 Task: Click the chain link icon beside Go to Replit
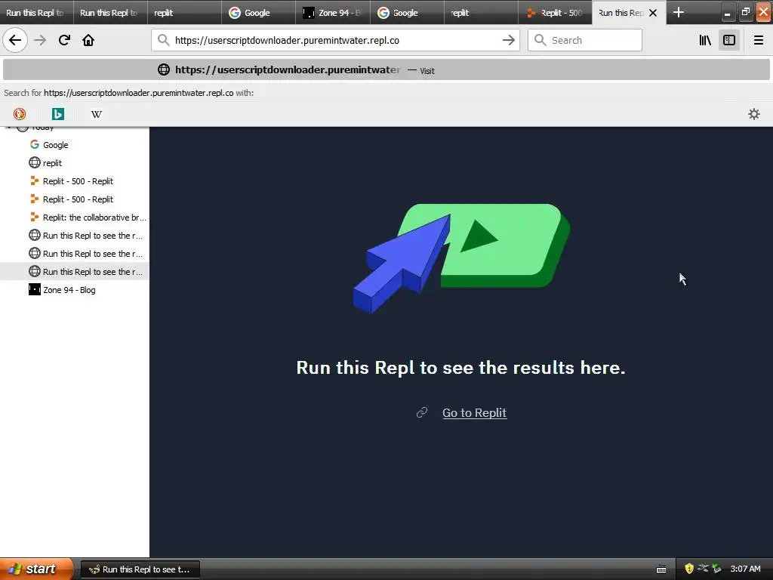422,412
